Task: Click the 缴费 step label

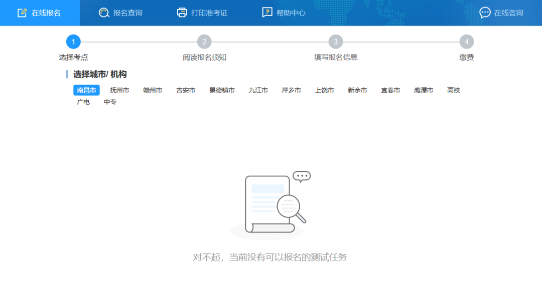Action: tap(466, 57)
